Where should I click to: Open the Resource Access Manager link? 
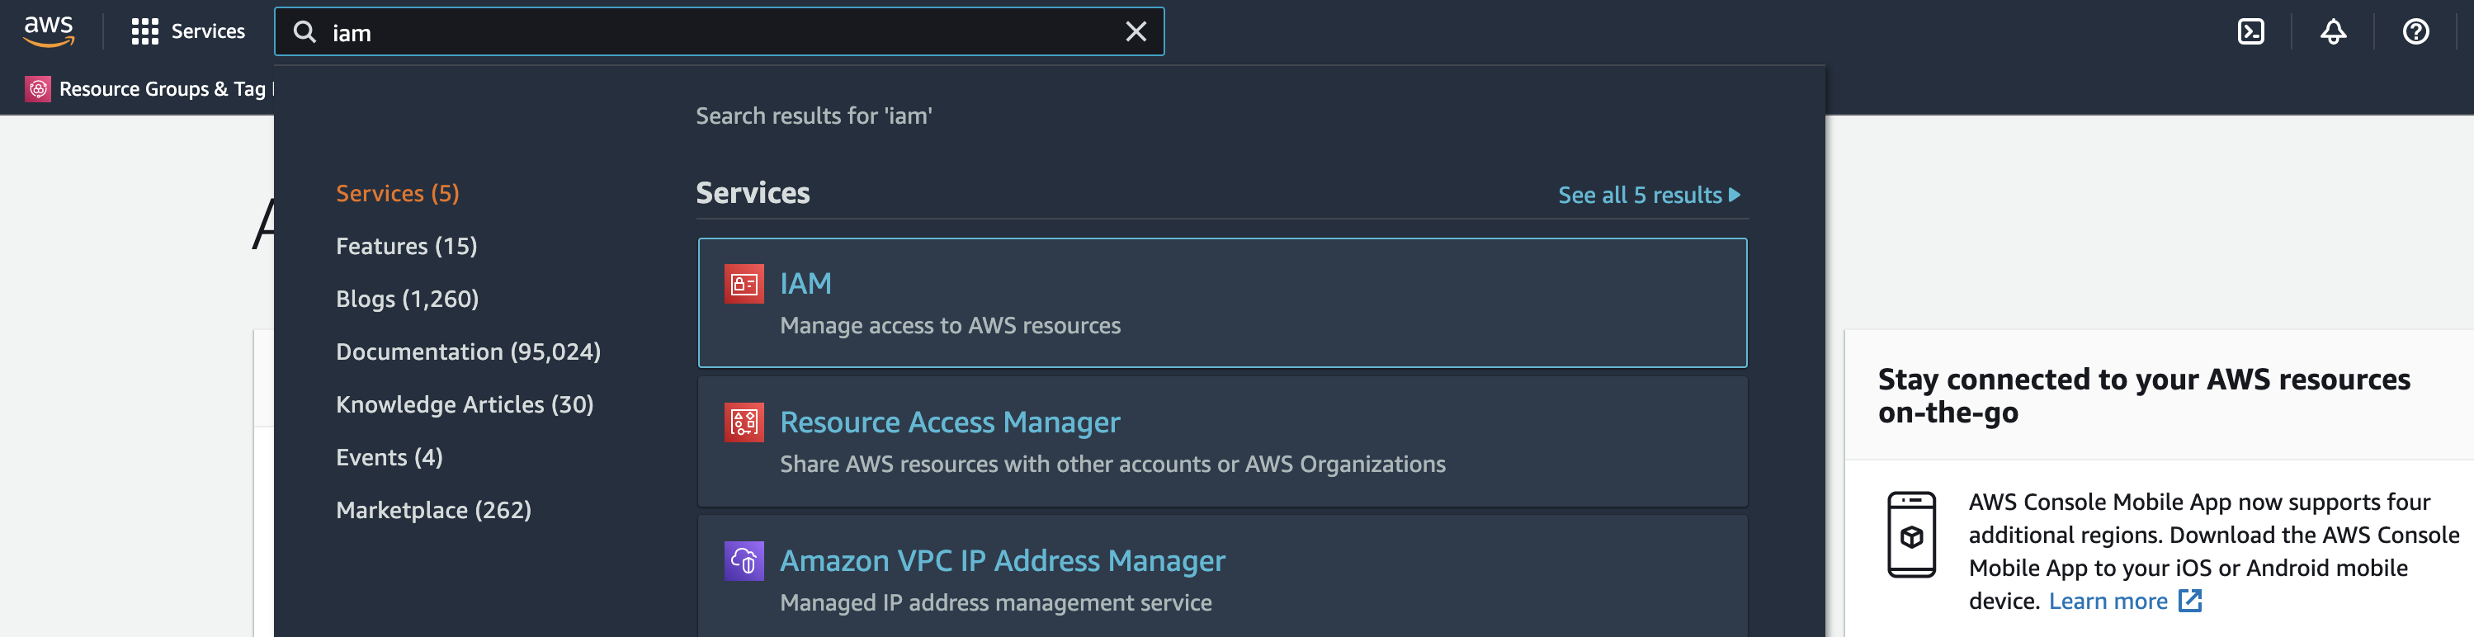pyautogui.click(x=950, y=422)
